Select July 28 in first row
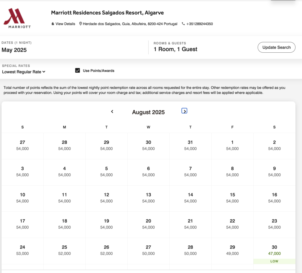Screen dimensions: 302x273 pos(64,146)
